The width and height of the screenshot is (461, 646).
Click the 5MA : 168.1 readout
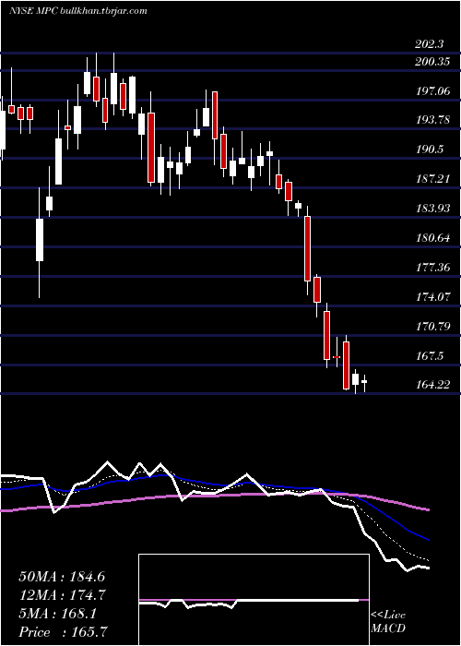57,614
